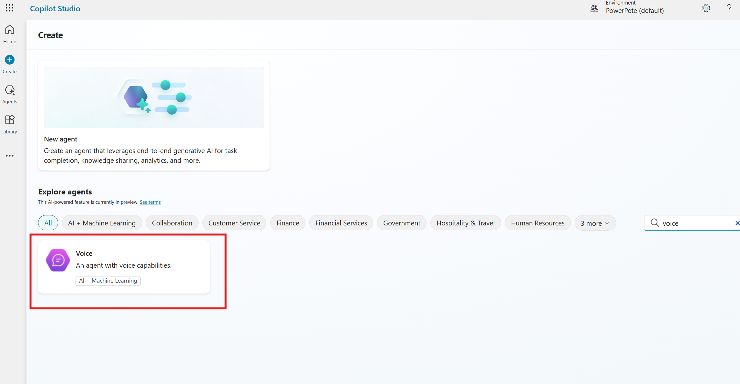Click the Create page heading

(x=50, y=35)
